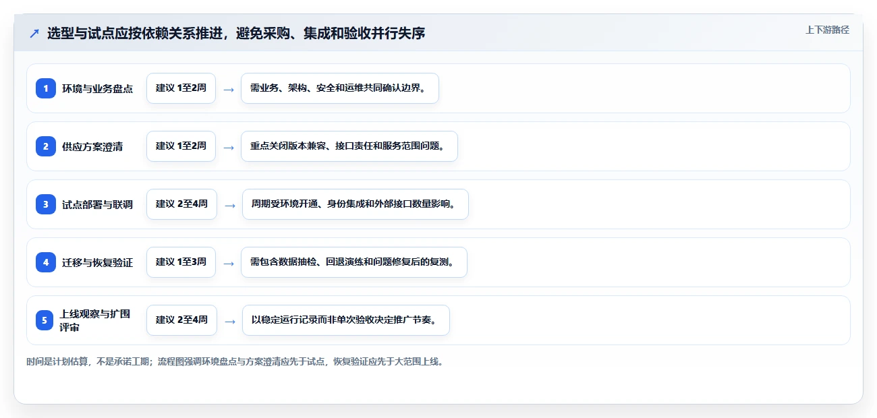The height and width of the screenshot is (418, 877).
Task: Click the 试点部署与联调 step label
Action: click(97, 204)
